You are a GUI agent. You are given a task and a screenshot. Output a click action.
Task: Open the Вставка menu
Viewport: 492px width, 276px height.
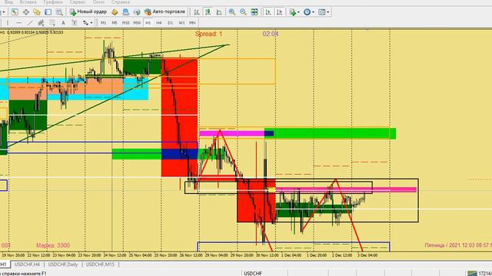pos(28,2)
